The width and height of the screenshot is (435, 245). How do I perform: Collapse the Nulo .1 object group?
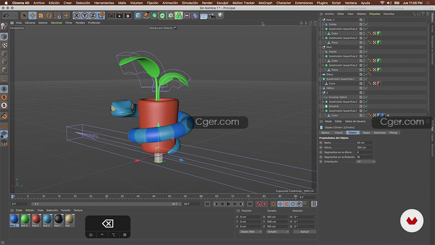coord(320,20)
